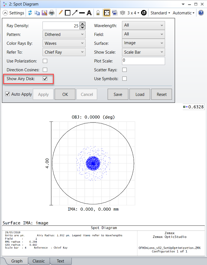Image resolution: width=207 pixels, height=265 pixels.
Task: Click the Plot Scale input field
Action: 143,61
